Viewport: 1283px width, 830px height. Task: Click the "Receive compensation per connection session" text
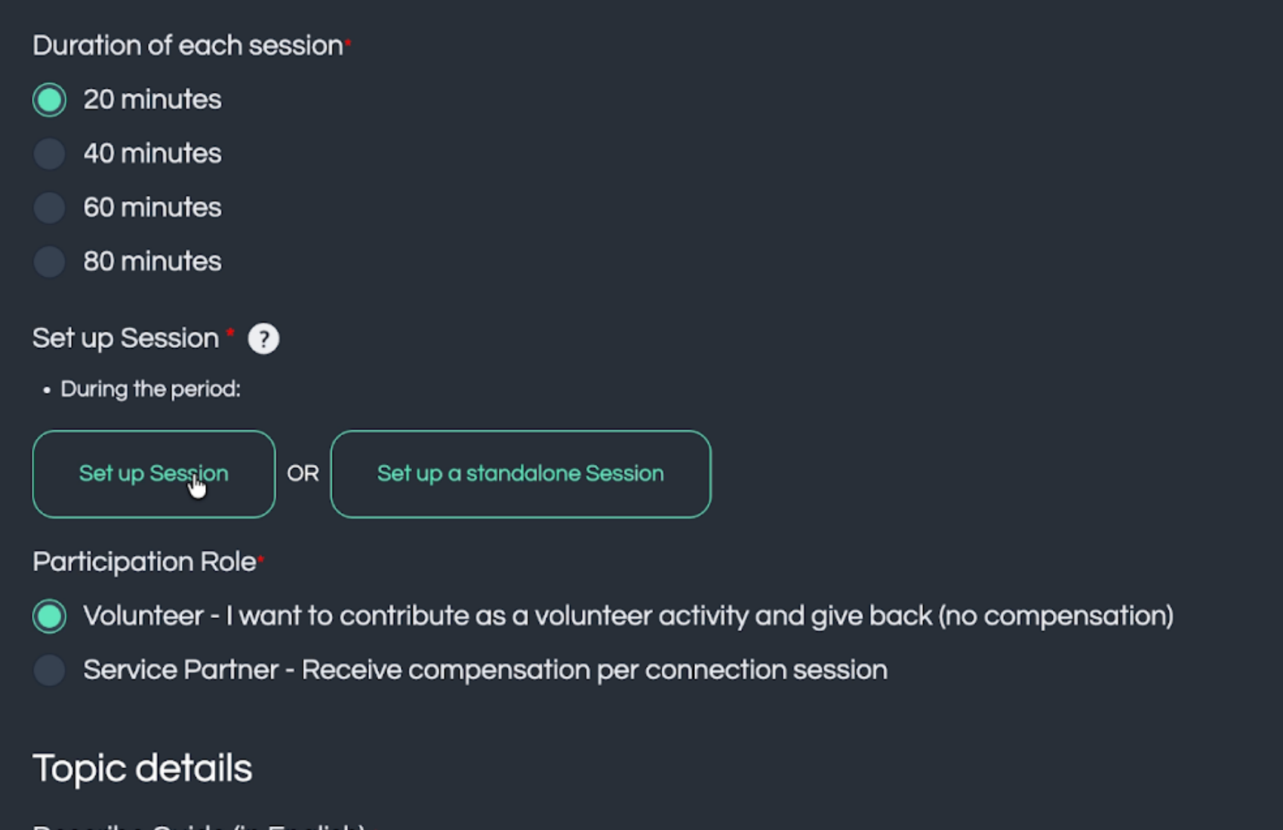pos(594,670)
